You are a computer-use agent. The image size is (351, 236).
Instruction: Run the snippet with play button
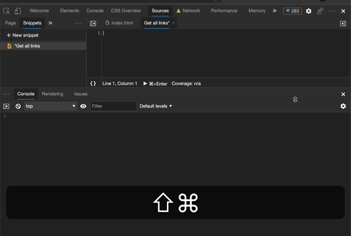[145, 84]
